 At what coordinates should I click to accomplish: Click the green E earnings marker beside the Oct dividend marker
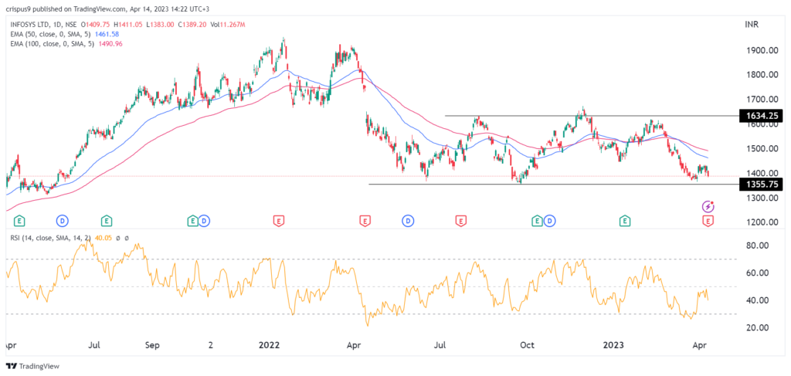pyautogui.click(x=538, y=221)
